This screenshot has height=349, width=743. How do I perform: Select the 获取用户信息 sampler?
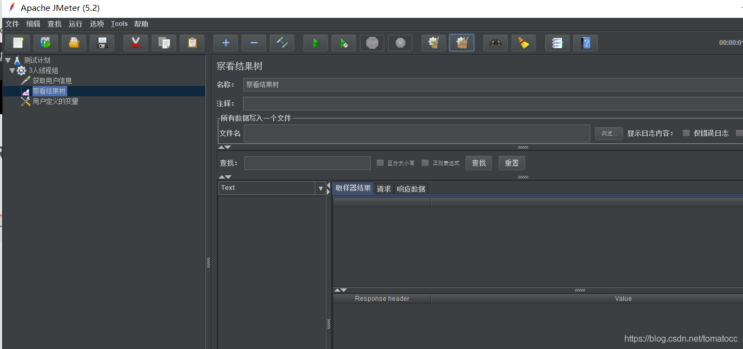[52, 81]
